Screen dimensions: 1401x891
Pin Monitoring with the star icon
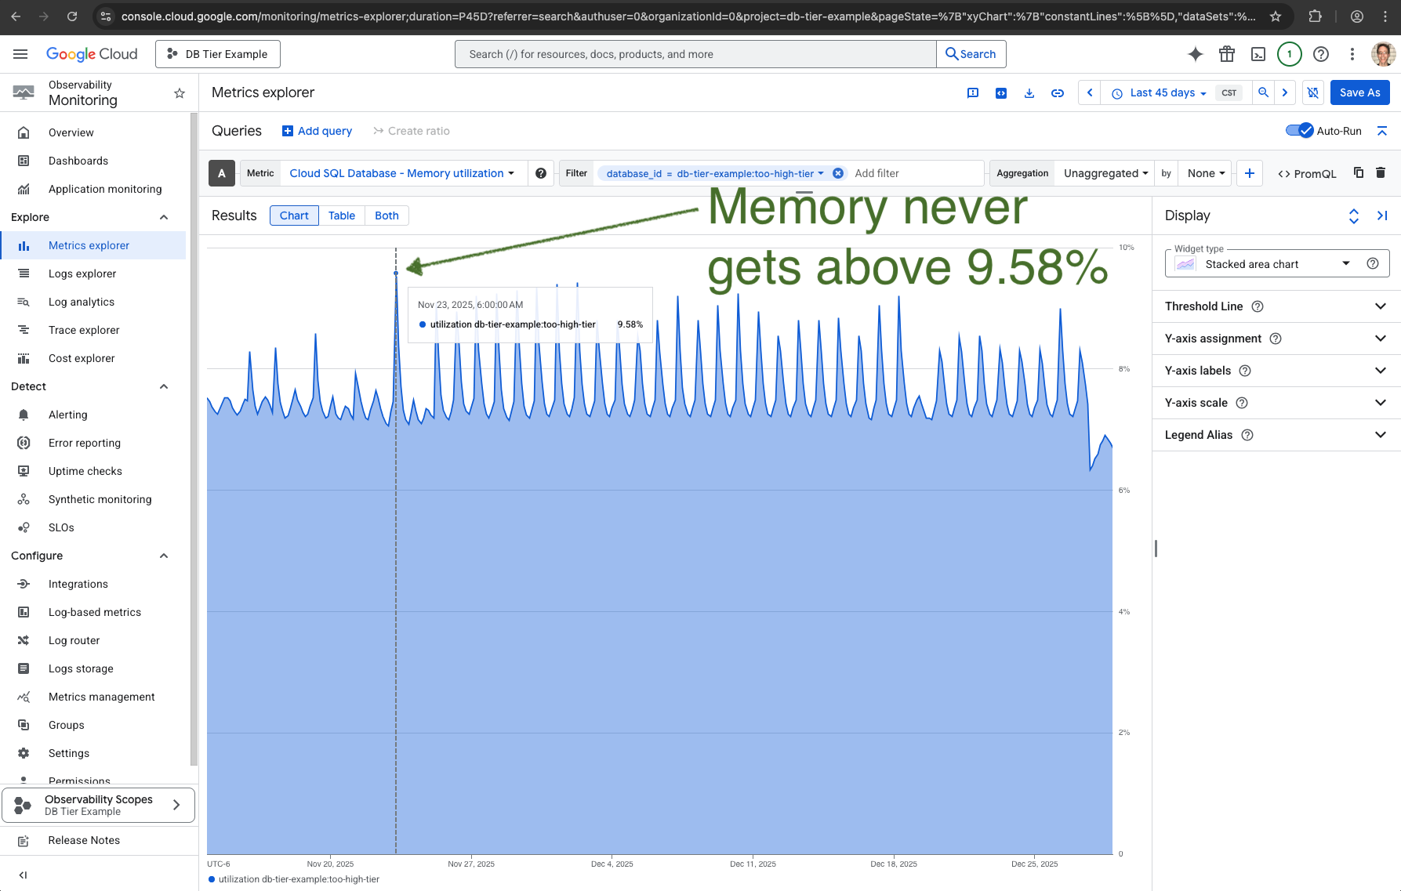(x=180, y=93)
